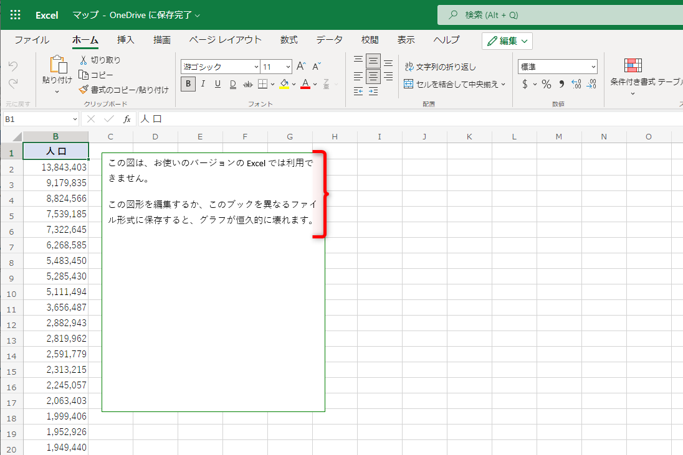
Task: Click the コピー (Copy) icon
Action: point(82,74)
